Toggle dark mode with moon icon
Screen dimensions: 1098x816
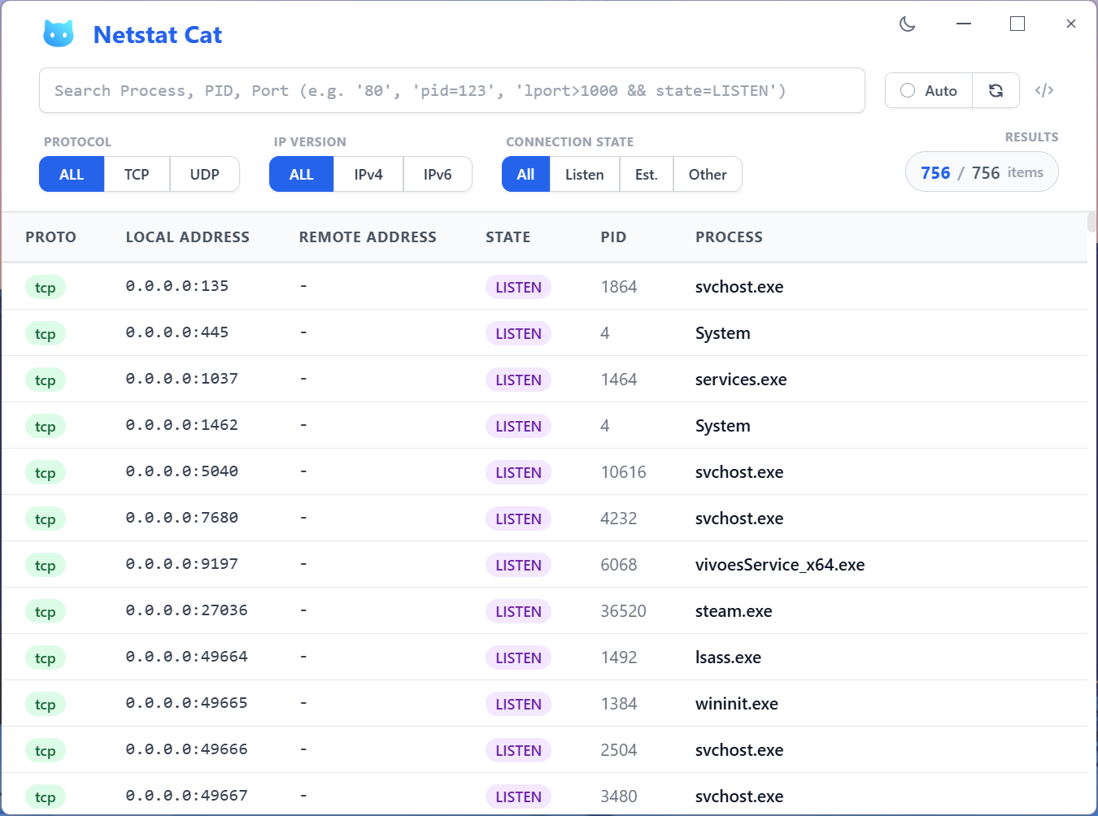(908, 24)
